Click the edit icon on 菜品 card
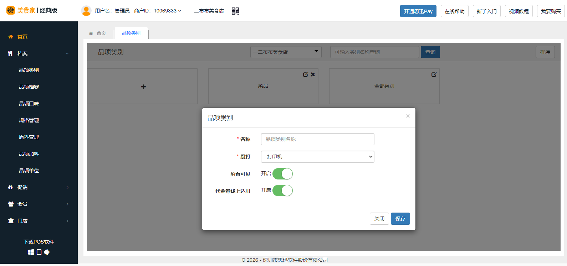The image size is (567, 266). [305, 74]
